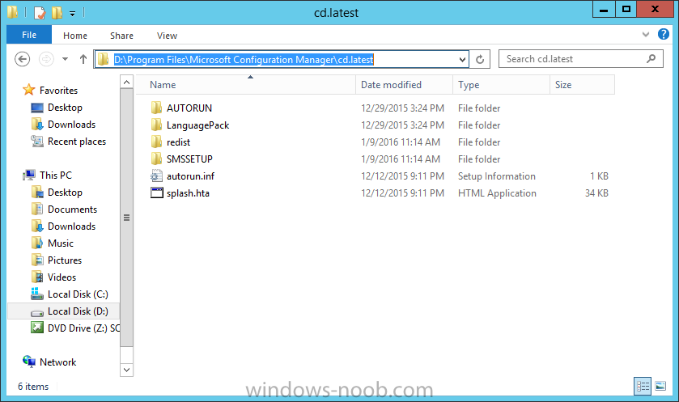Select the autorun.inf file icon
Image resolution: width=679 pixels, height=402 pixels.
156,176
